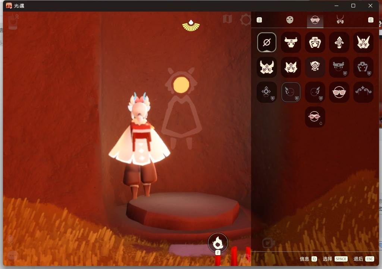Minimize the 光遇 game window
The width and height of the screenshot is (382, 269).
pos(336,6)
